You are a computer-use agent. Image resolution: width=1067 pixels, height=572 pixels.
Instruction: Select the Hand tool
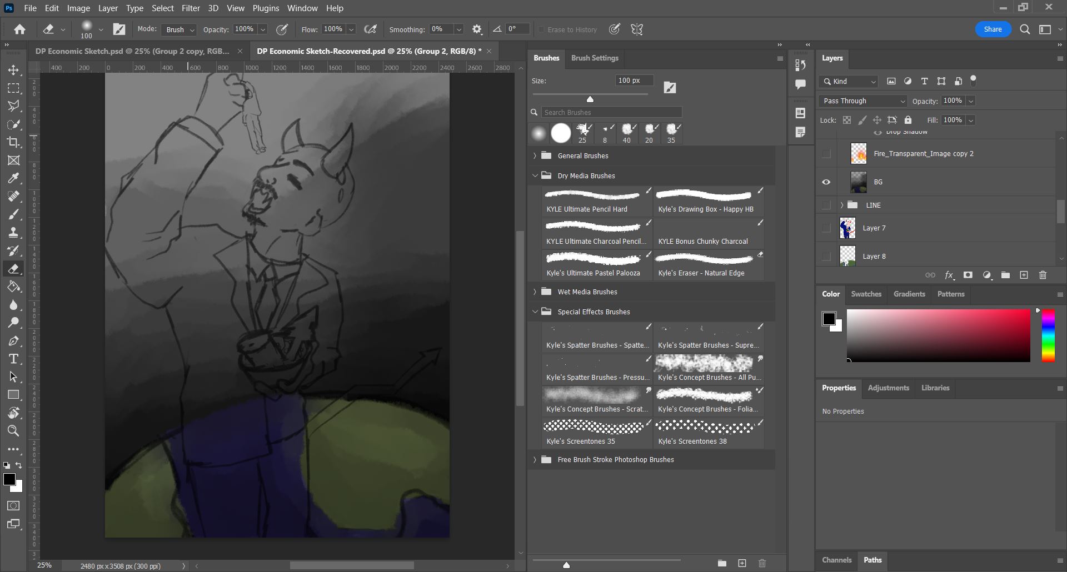pos(14,413)
